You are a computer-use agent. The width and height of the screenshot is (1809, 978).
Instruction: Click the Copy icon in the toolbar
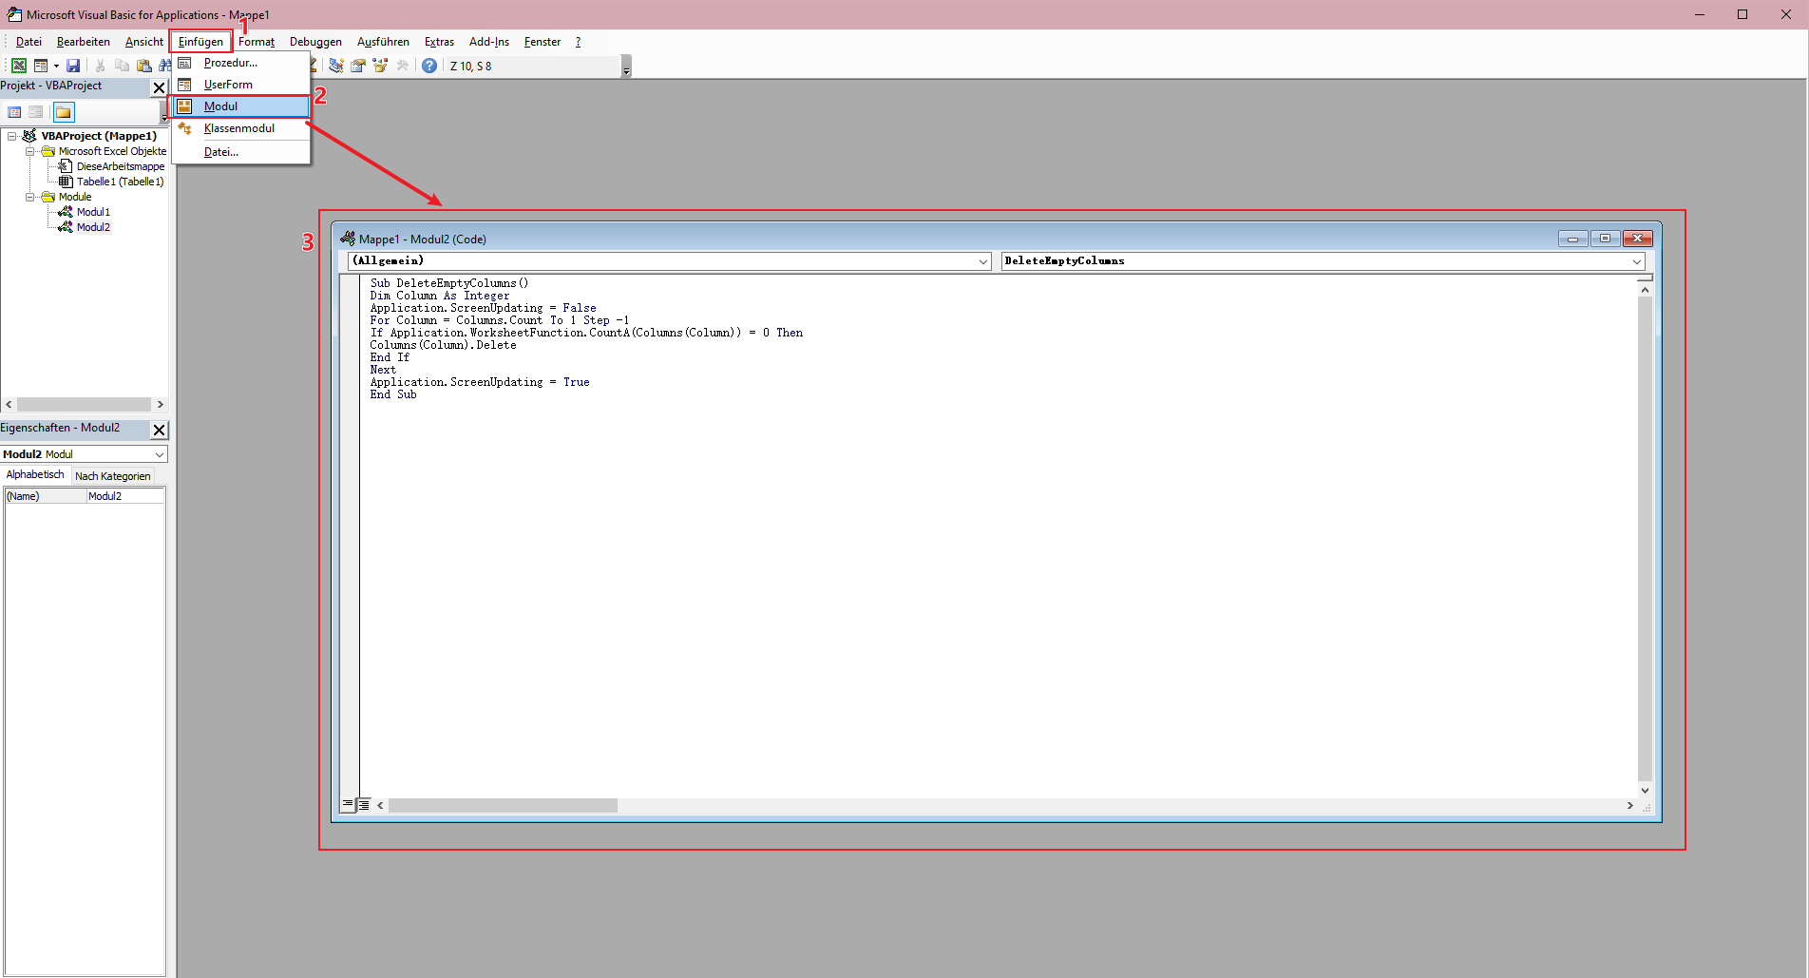[122, 66]
